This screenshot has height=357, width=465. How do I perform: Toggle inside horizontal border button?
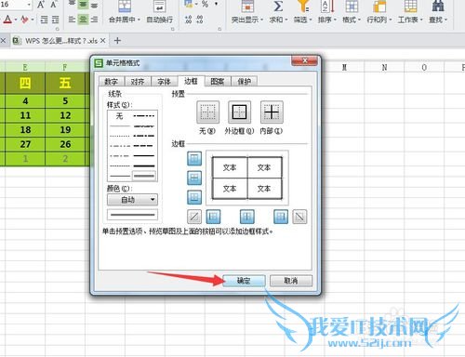click(x=194, y=178)
